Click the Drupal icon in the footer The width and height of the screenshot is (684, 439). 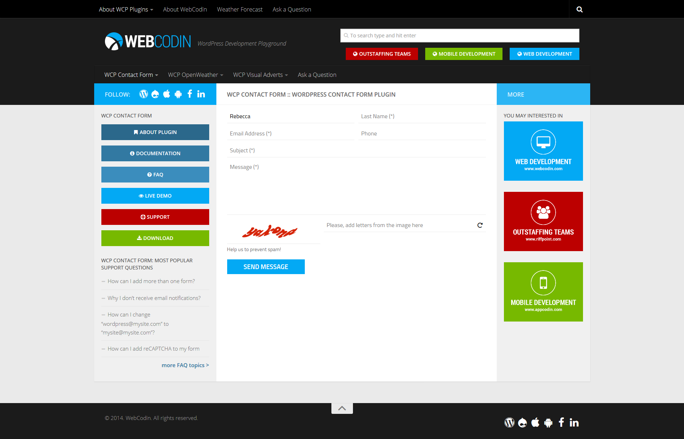click(x=523, y=422)
